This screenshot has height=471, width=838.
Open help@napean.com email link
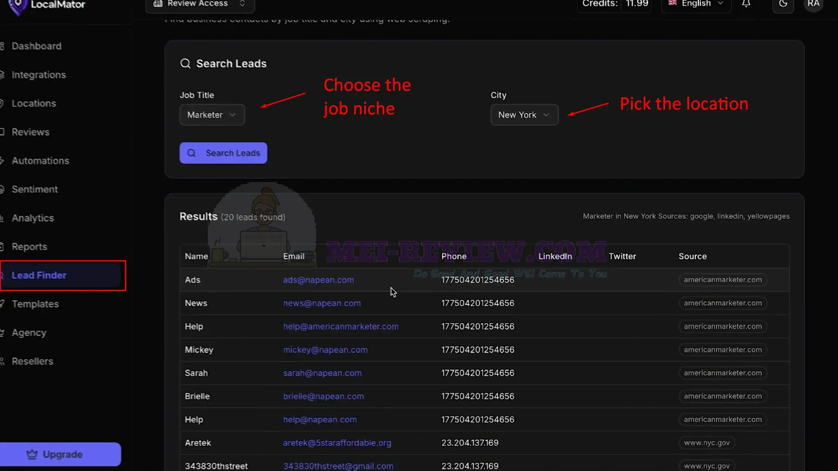(x=320, y=419)
